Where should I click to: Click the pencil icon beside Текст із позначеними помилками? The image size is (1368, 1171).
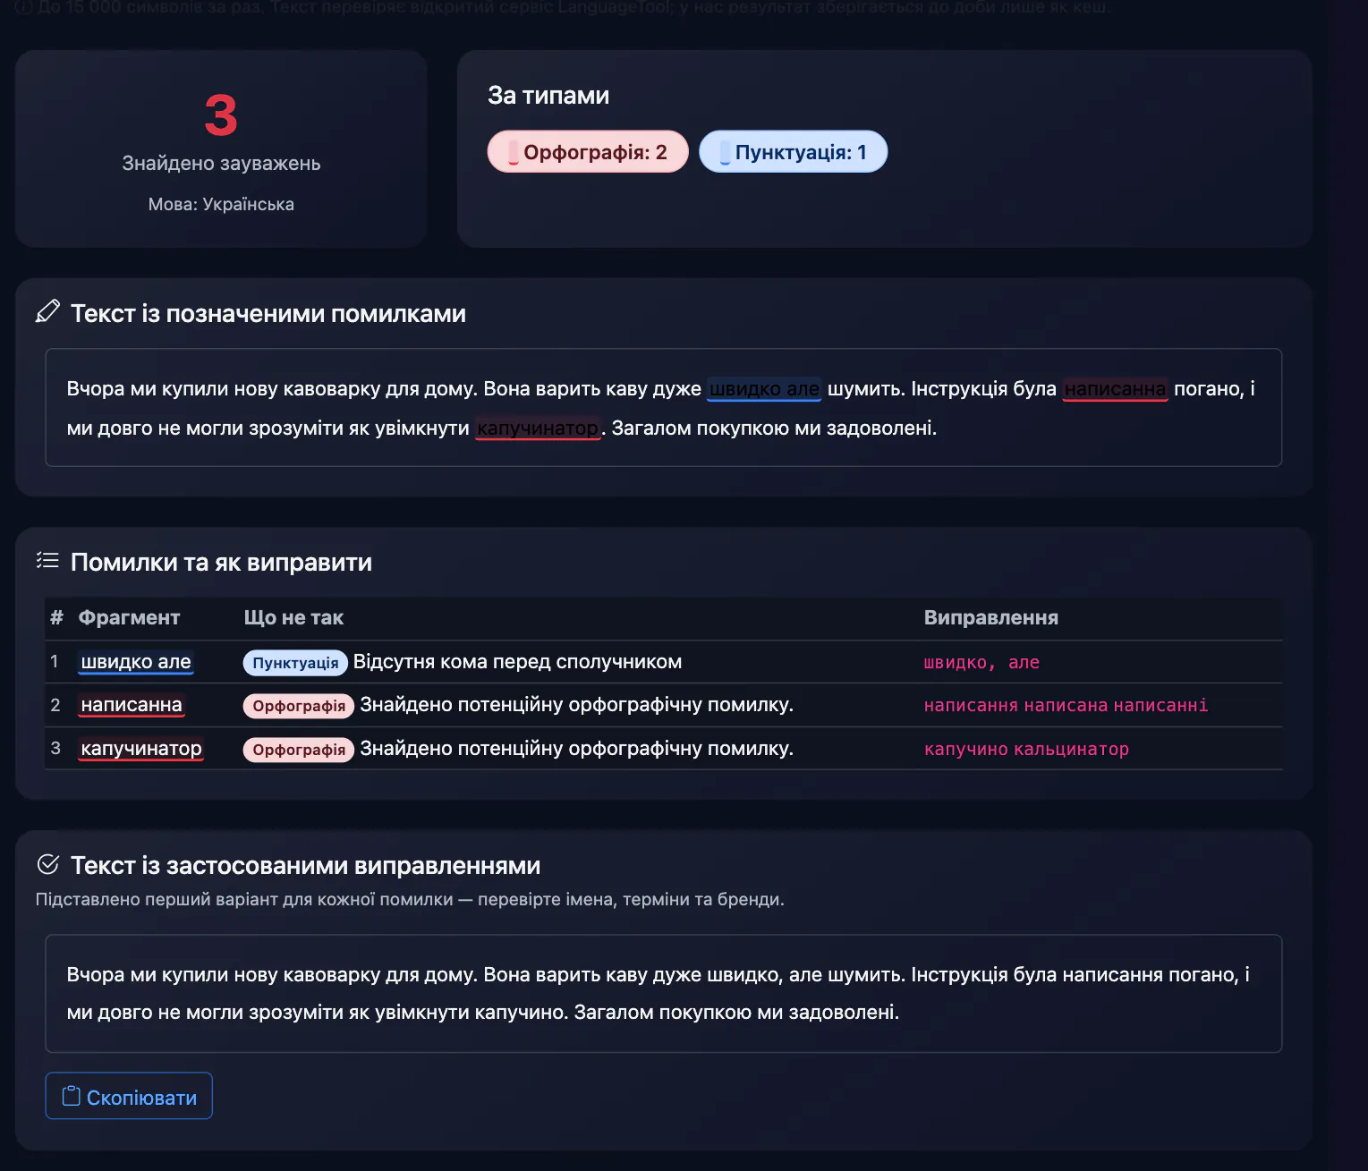[x=47, y=311]
